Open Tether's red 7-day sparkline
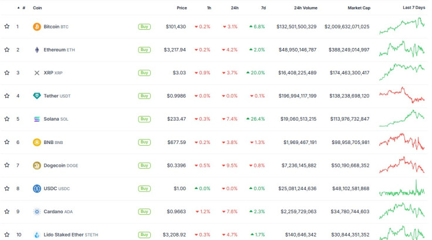Image resolution: width=432 pixels, height=240 pixels. (x=401, y=95)
